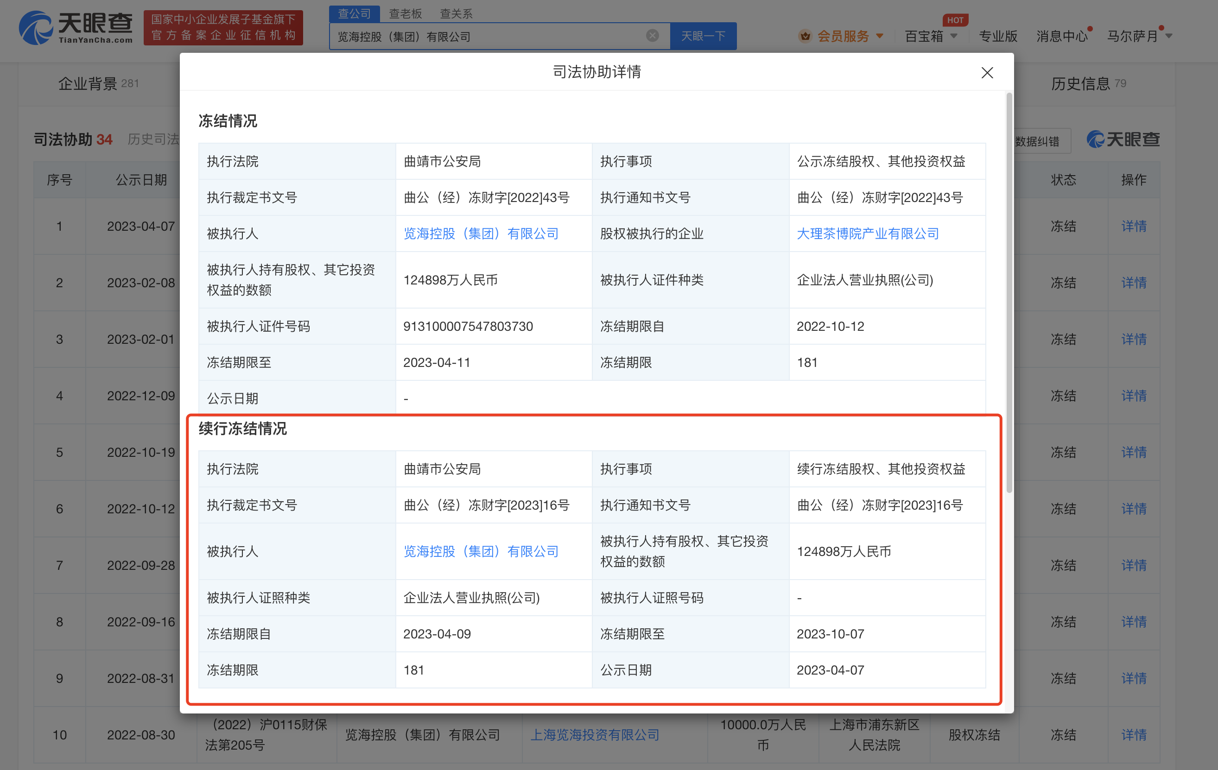This screenshot has width=1218, height=770.
Task: Click 2023-04-07 in 续行冻结情况 table
Action: coord(830,670)
